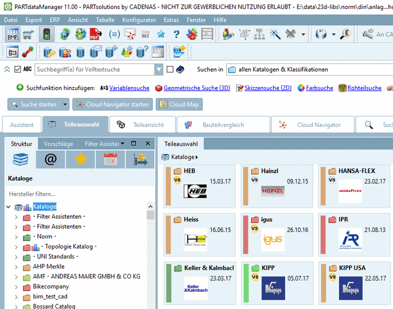Click the database with users icon
The image size is (393, 309).
click(65, 52)
